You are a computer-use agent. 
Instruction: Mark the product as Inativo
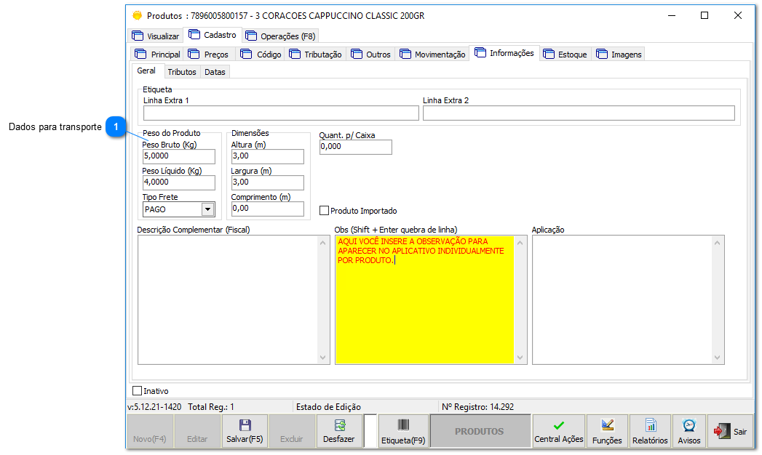[138, 390]
